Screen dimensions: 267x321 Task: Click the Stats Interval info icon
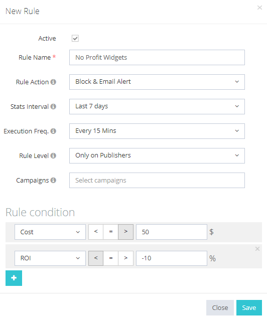tap(53, 106)
